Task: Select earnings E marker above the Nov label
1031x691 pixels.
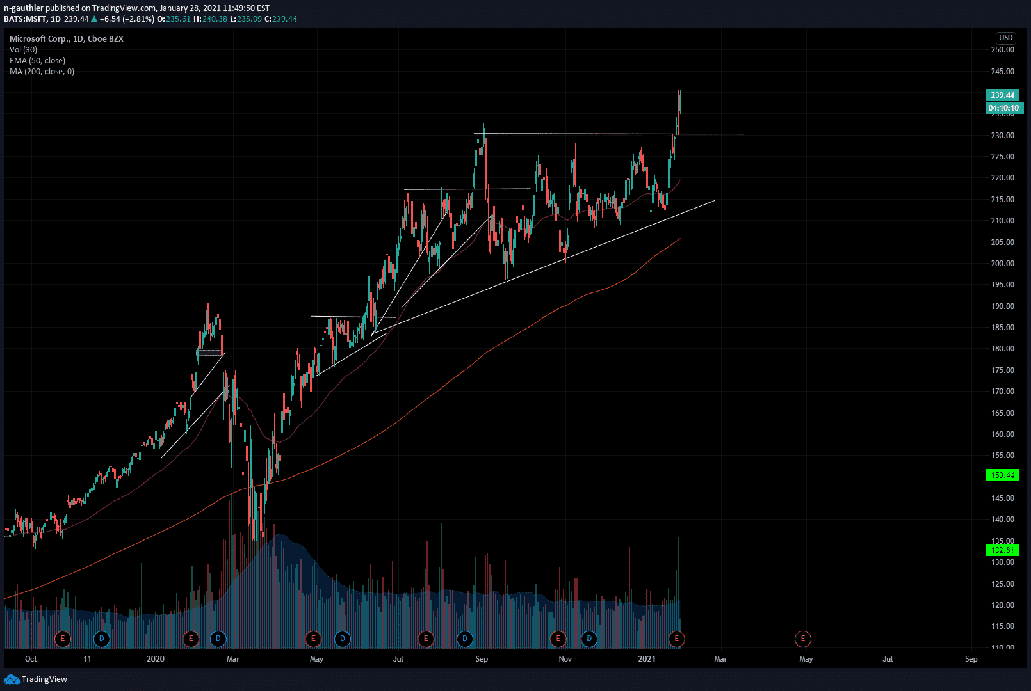Action: point(558,639)
